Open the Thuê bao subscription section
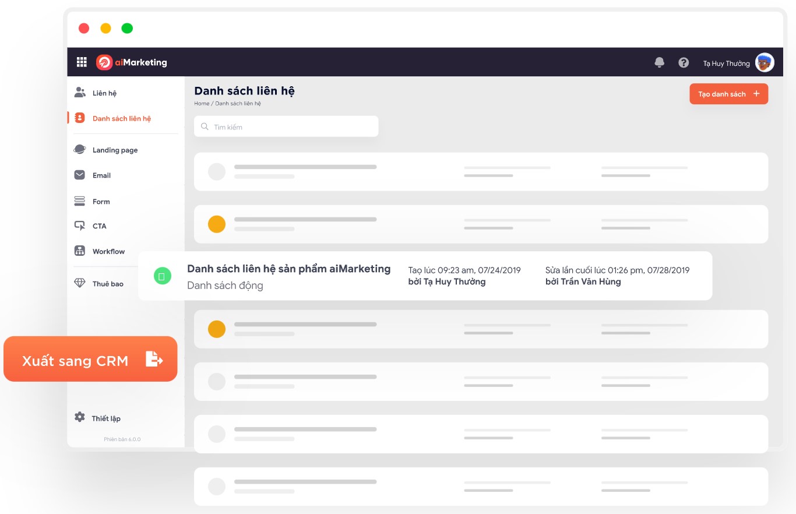 coord(108,284)
